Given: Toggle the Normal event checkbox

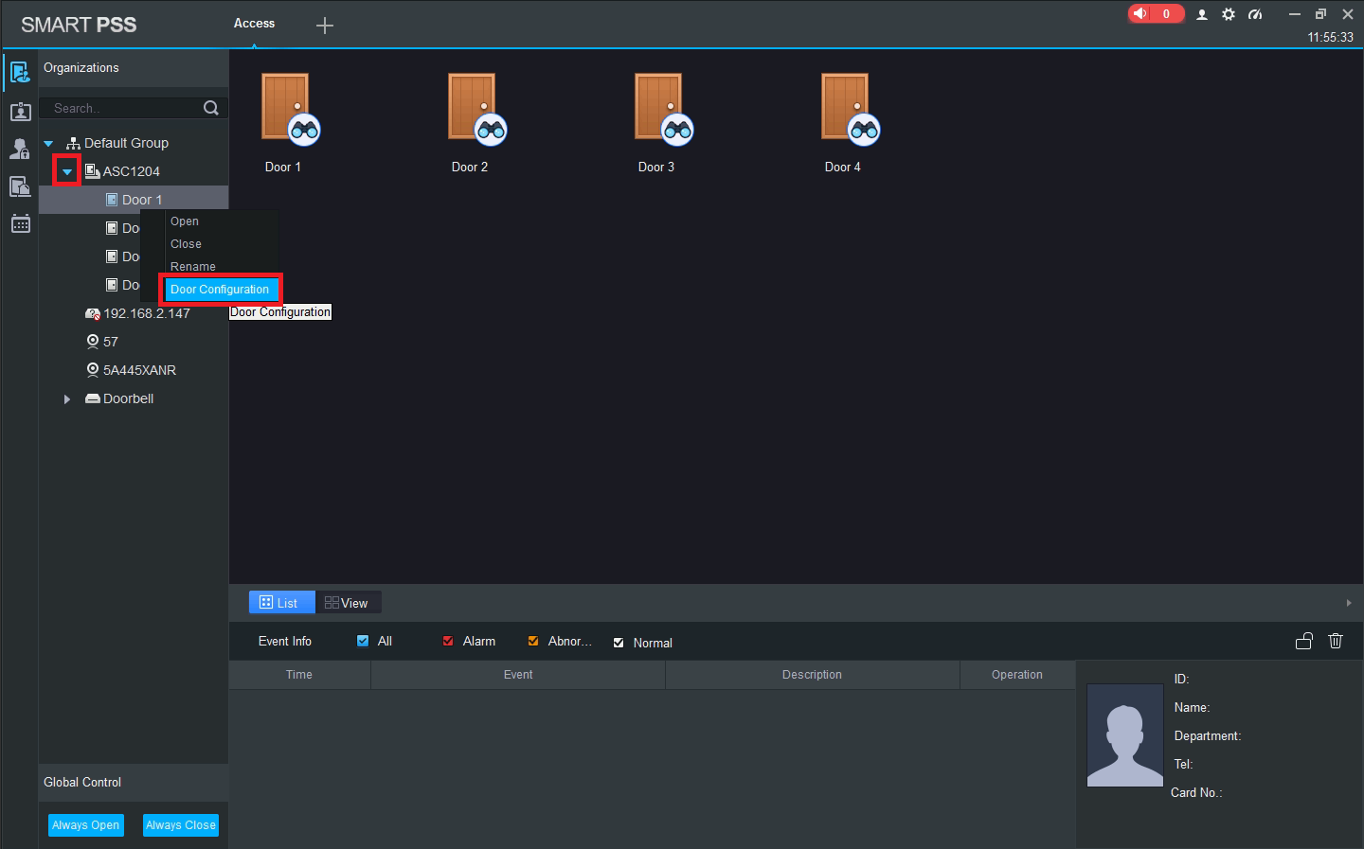Looking at the screenshot, I should pyautogui.click(x=619, y=643).
